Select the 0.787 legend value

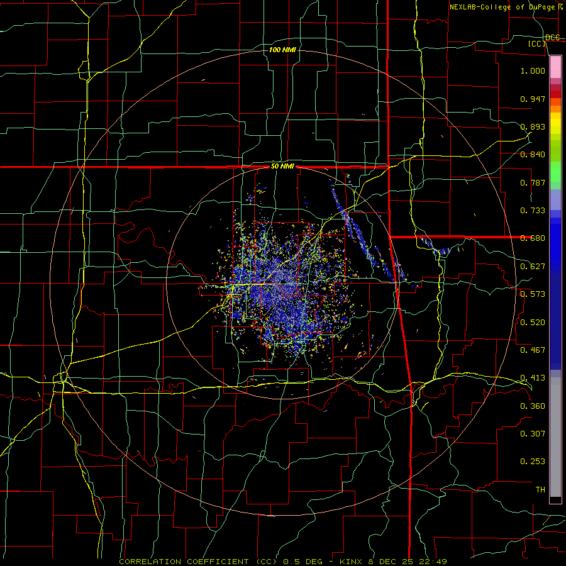(533, 182)
